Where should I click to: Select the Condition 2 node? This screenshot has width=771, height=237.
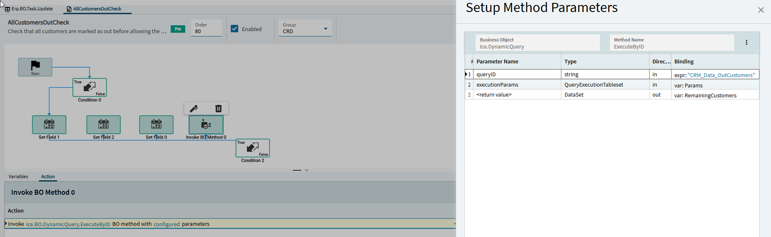pyautogui.click(x=253, y=148)
